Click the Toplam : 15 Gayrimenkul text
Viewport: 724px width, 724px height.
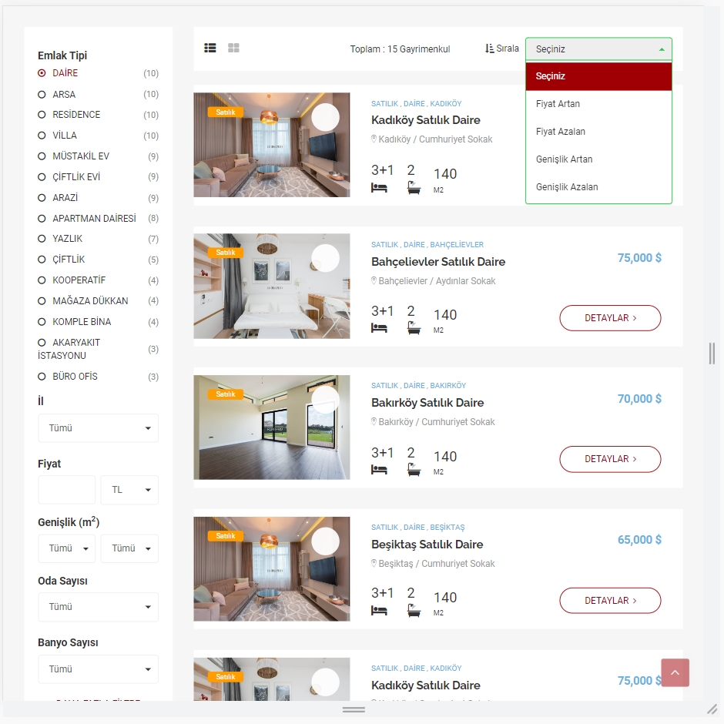[400, 49]
